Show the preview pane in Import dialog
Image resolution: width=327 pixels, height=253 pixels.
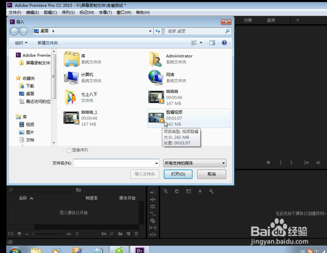point(212,43)
